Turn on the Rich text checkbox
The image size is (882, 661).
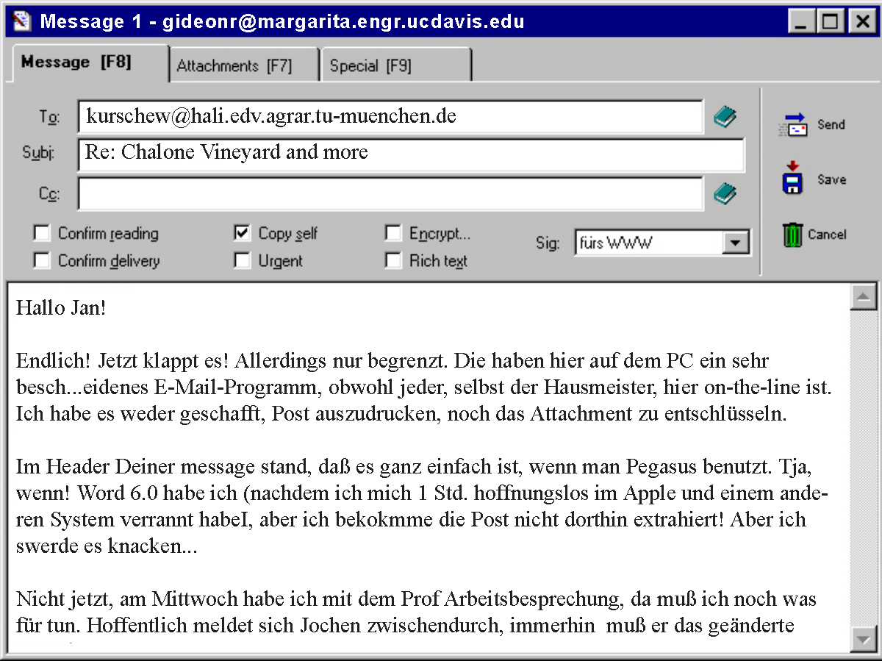pyautogui.click(x=394, y=261)
